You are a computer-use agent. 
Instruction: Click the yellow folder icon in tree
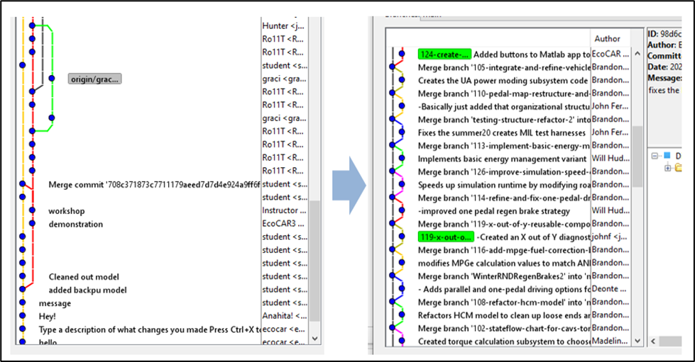click(x=679, y=168)
